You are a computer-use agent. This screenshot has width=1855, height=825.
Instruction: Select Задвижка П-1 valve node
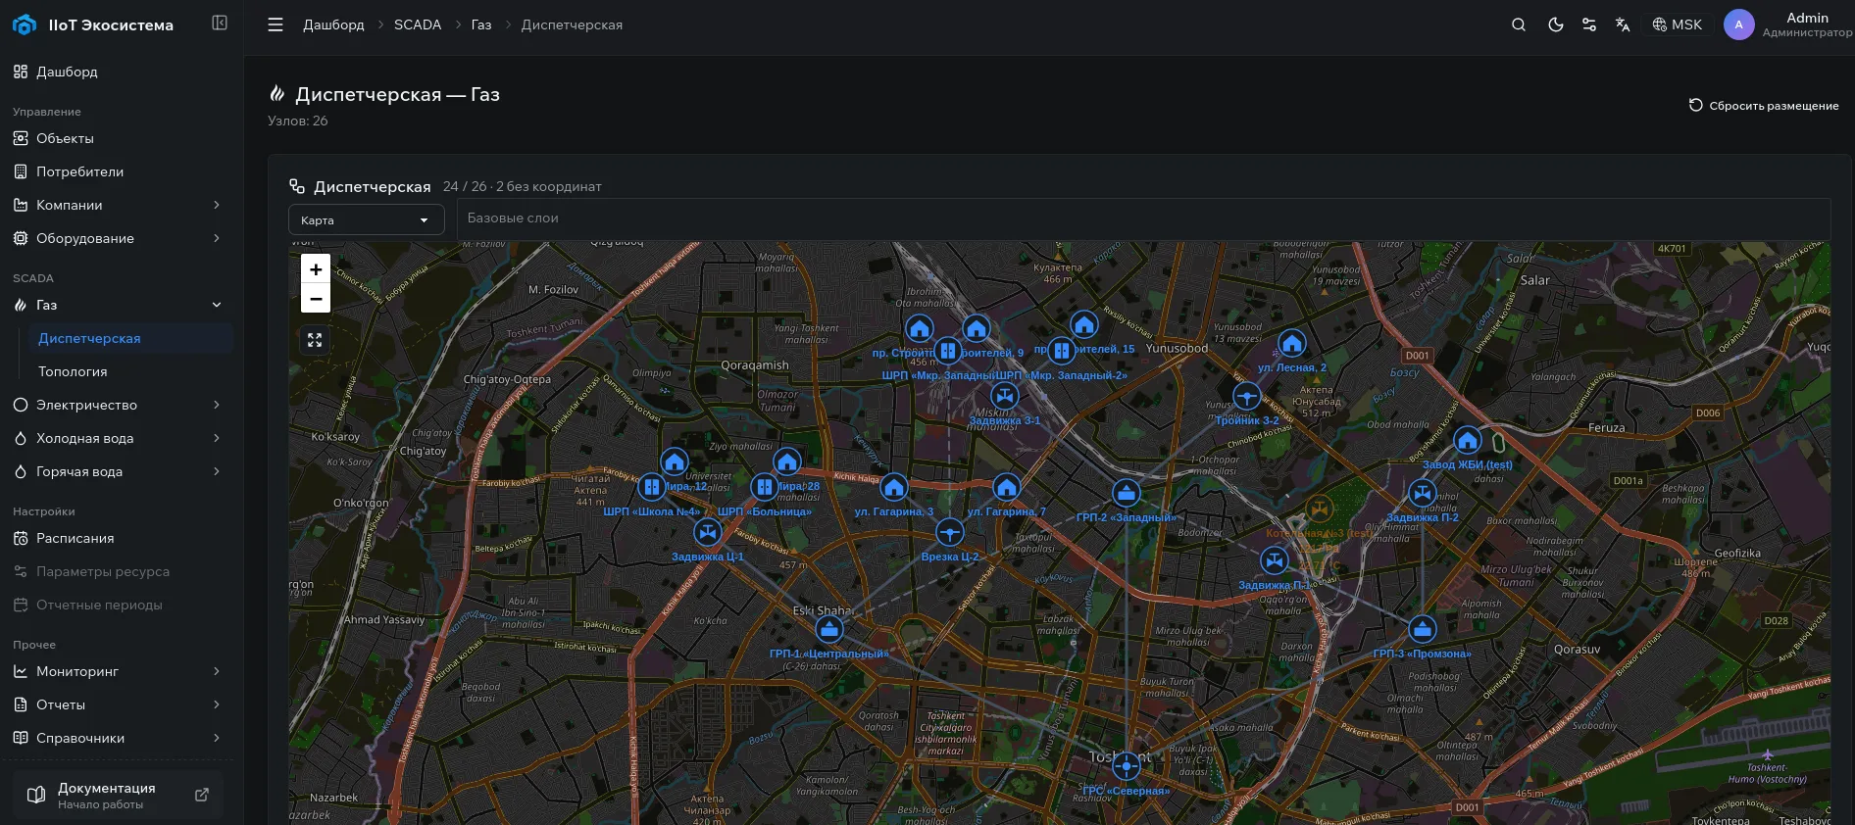point(1275,561)
